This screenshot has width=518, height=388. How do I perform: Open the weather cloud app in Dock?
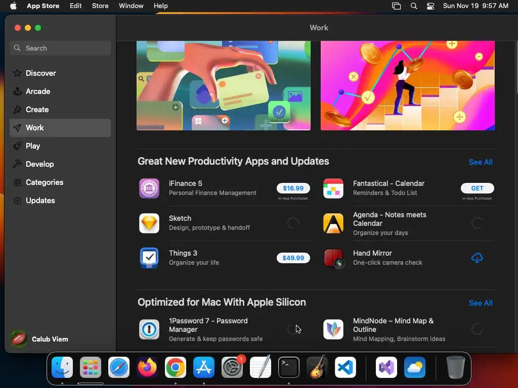pos(415,367)
